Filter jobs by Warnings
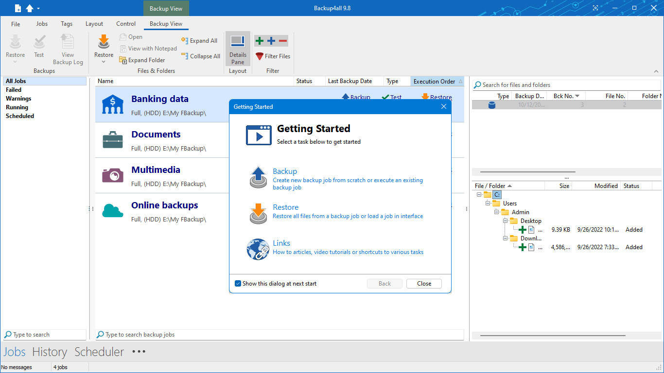 tap(18, 99)
